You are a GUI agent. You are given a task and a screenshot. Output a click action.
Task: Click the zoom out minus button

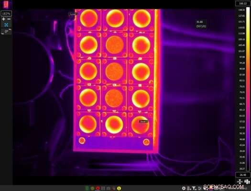(x=9, y=19)
